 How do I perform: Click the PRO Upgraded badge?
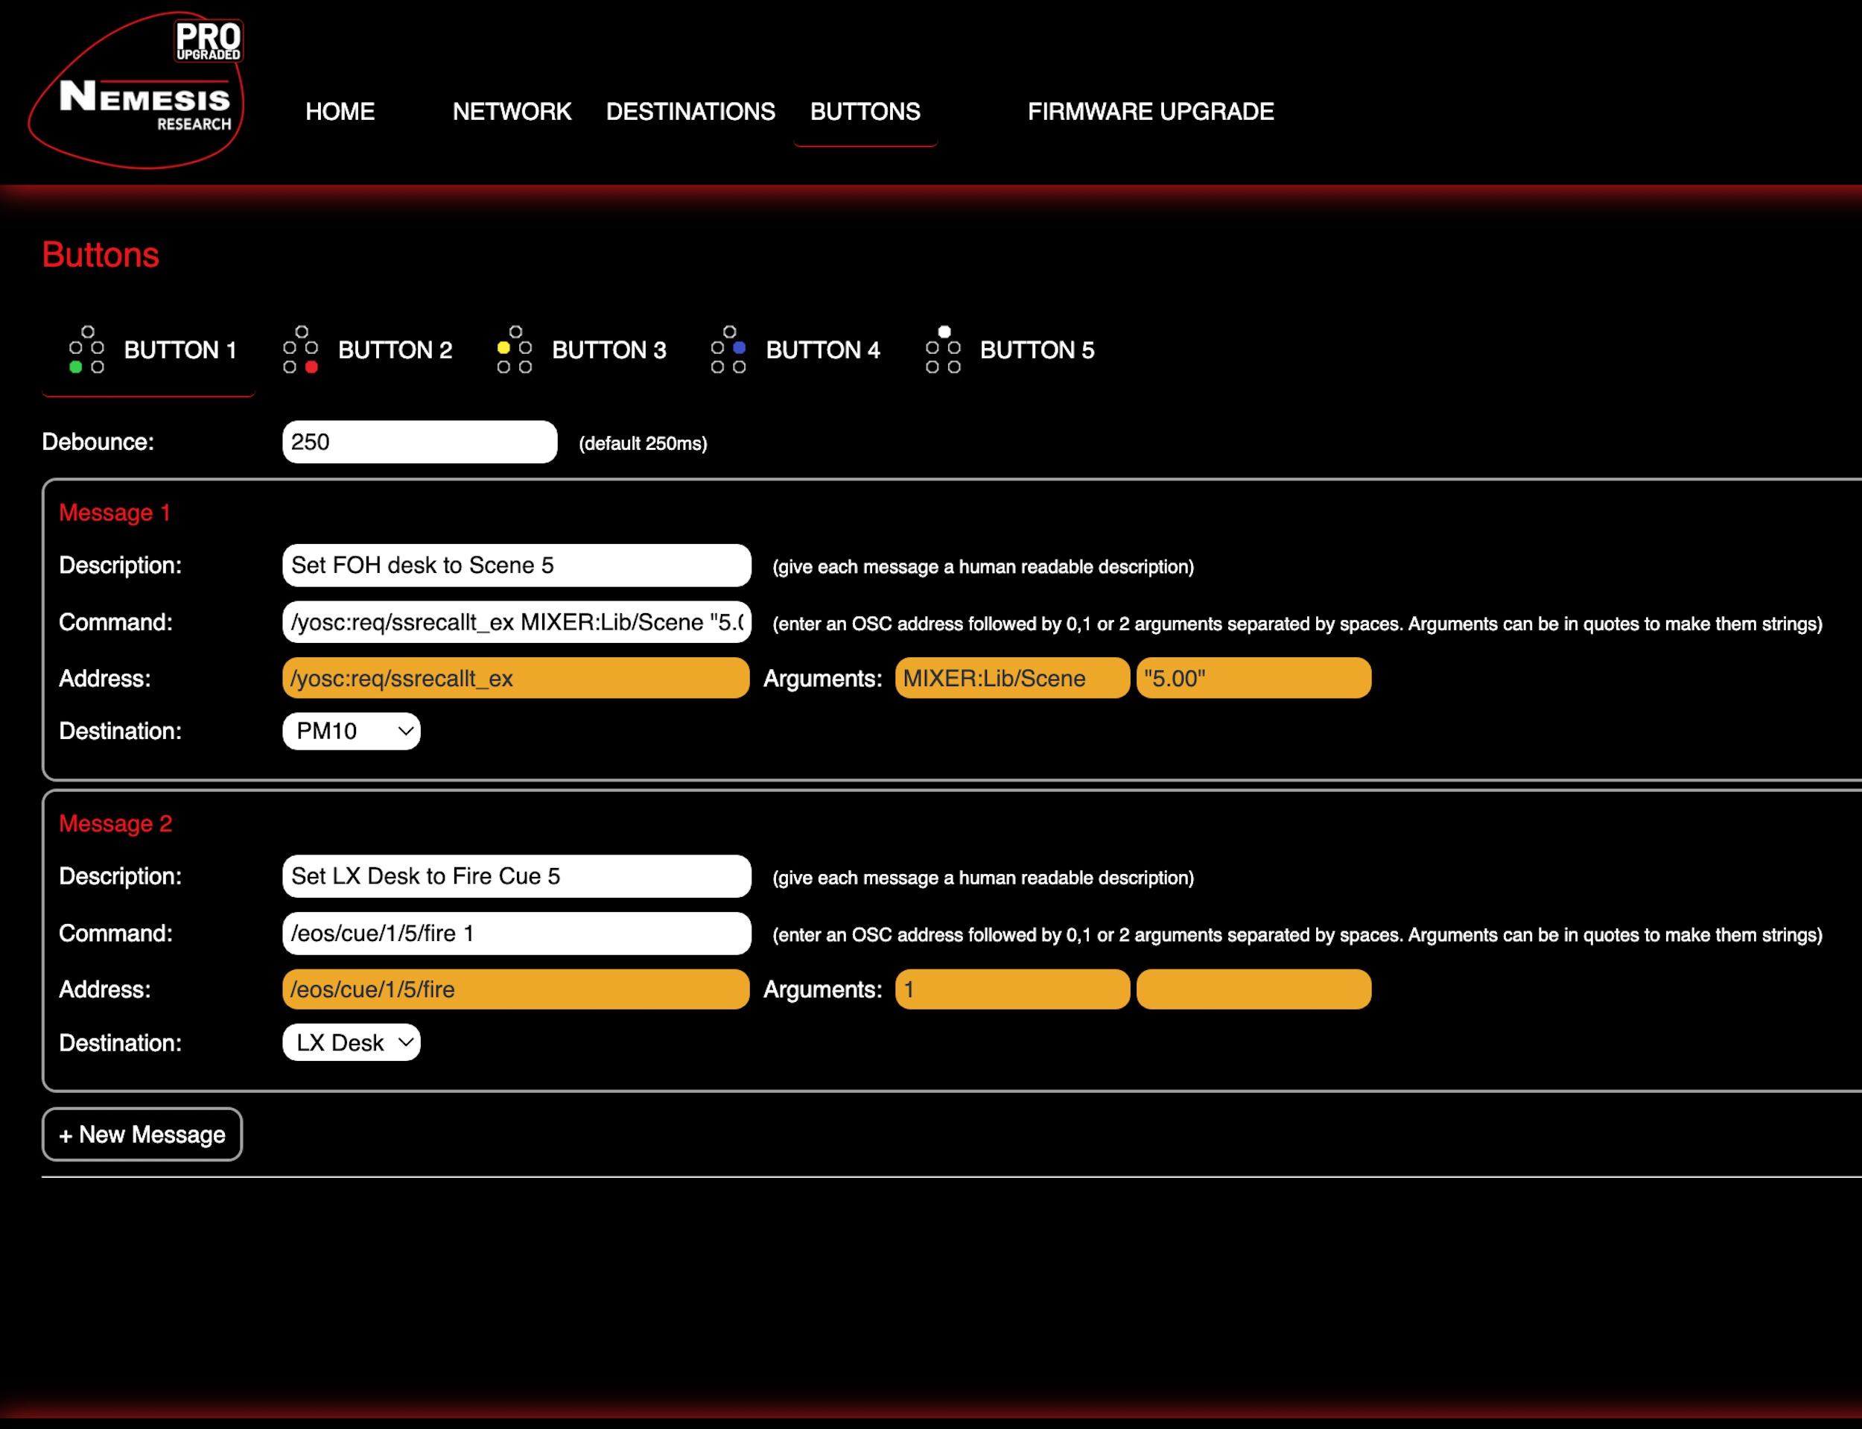tap(209, 41)
